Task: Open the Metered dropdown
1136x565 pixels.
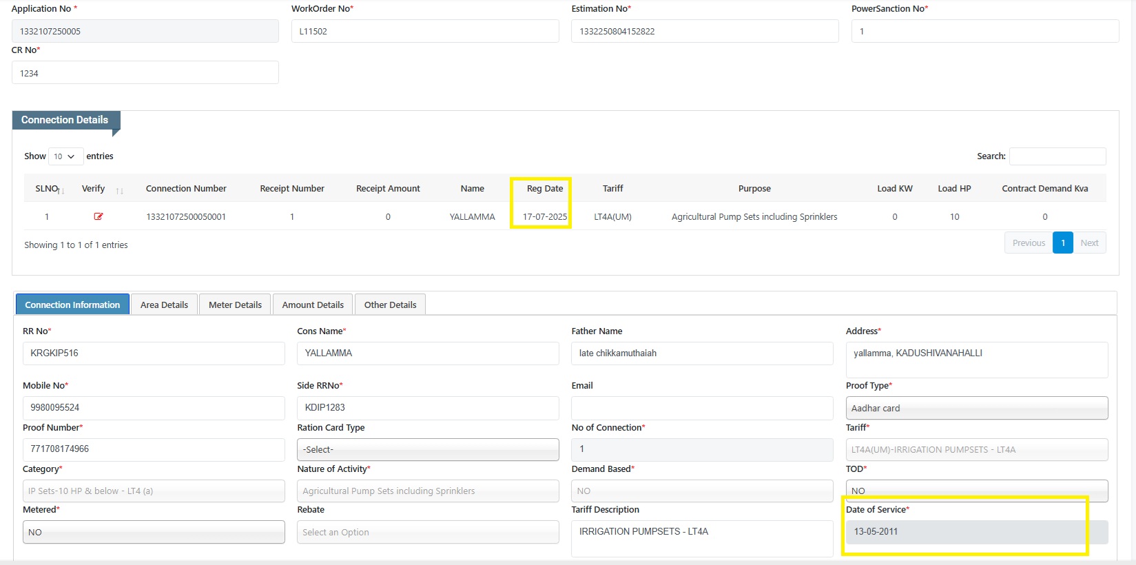Action: point(154,532)
